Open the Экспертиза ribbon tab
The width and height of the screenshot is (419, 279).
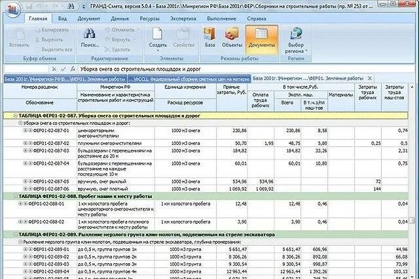pos(183,18)
